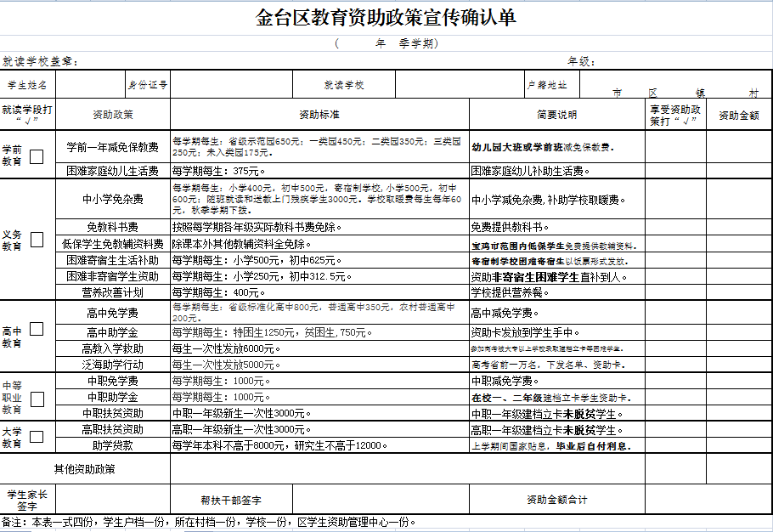Tick the 义务教育 checkbox

(x=37, y=240)
